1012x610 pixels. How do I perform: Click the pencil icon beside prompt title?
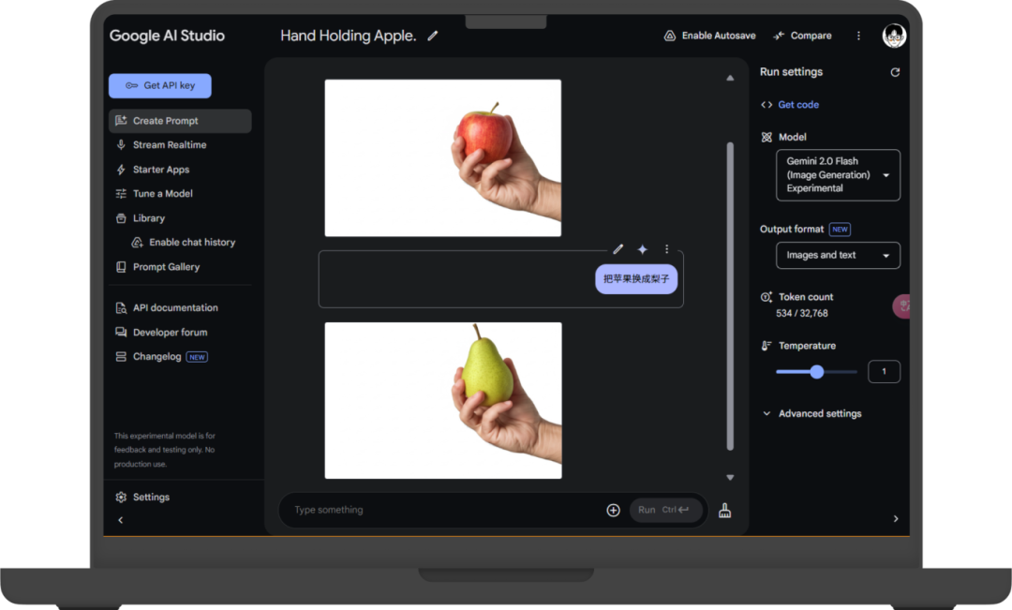coord(433,36)
